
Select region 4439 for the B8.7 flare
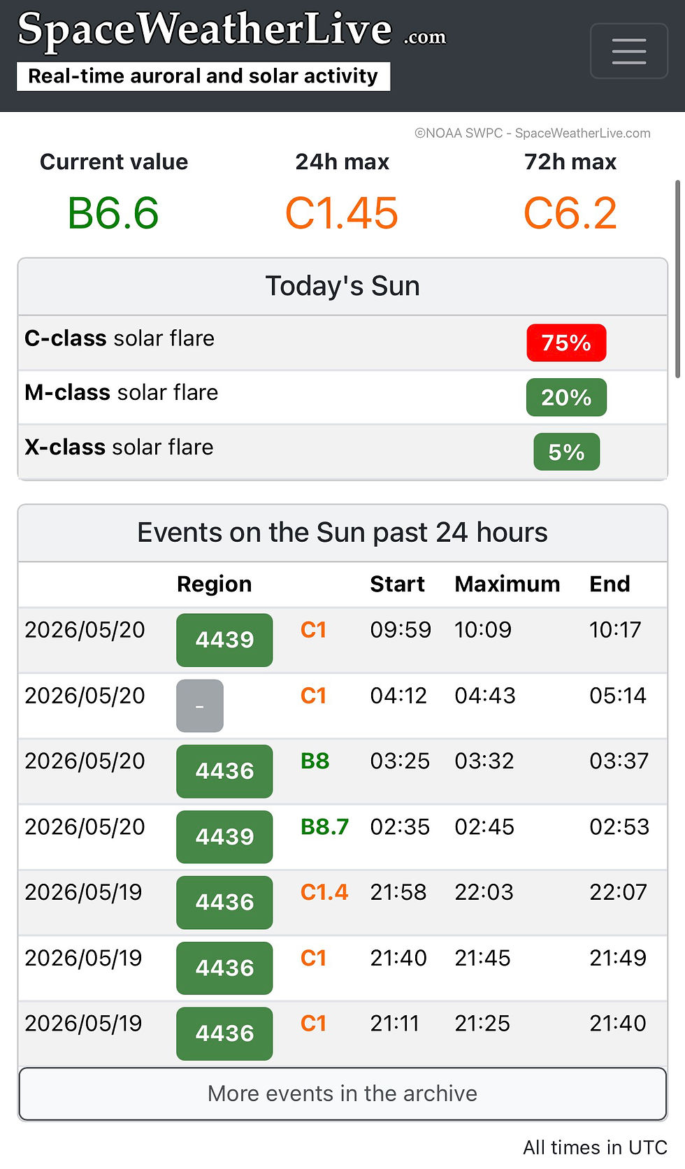click(x=224, y=837)
